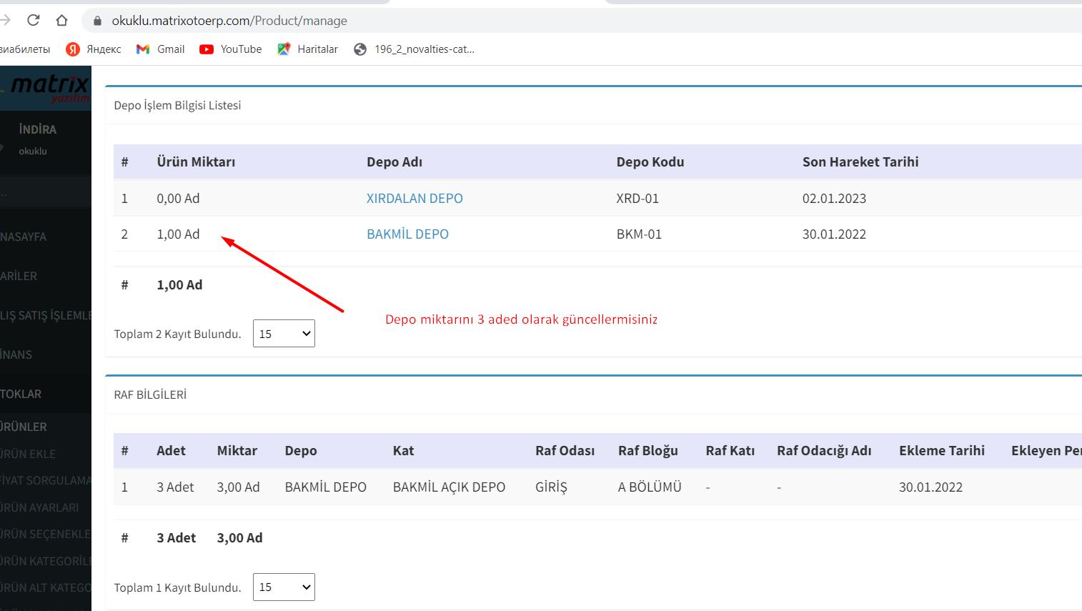The width and height of the screenshot is (1082, 611).
Task: Open the Haritalar maps bookmark
Action: pos(308,49)
